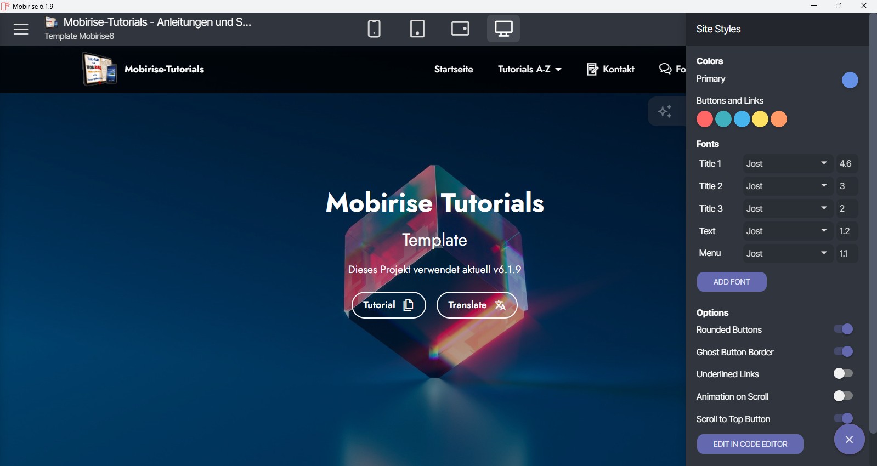
Task: Edit the Title 2 font size field
Action: (846, 186)
